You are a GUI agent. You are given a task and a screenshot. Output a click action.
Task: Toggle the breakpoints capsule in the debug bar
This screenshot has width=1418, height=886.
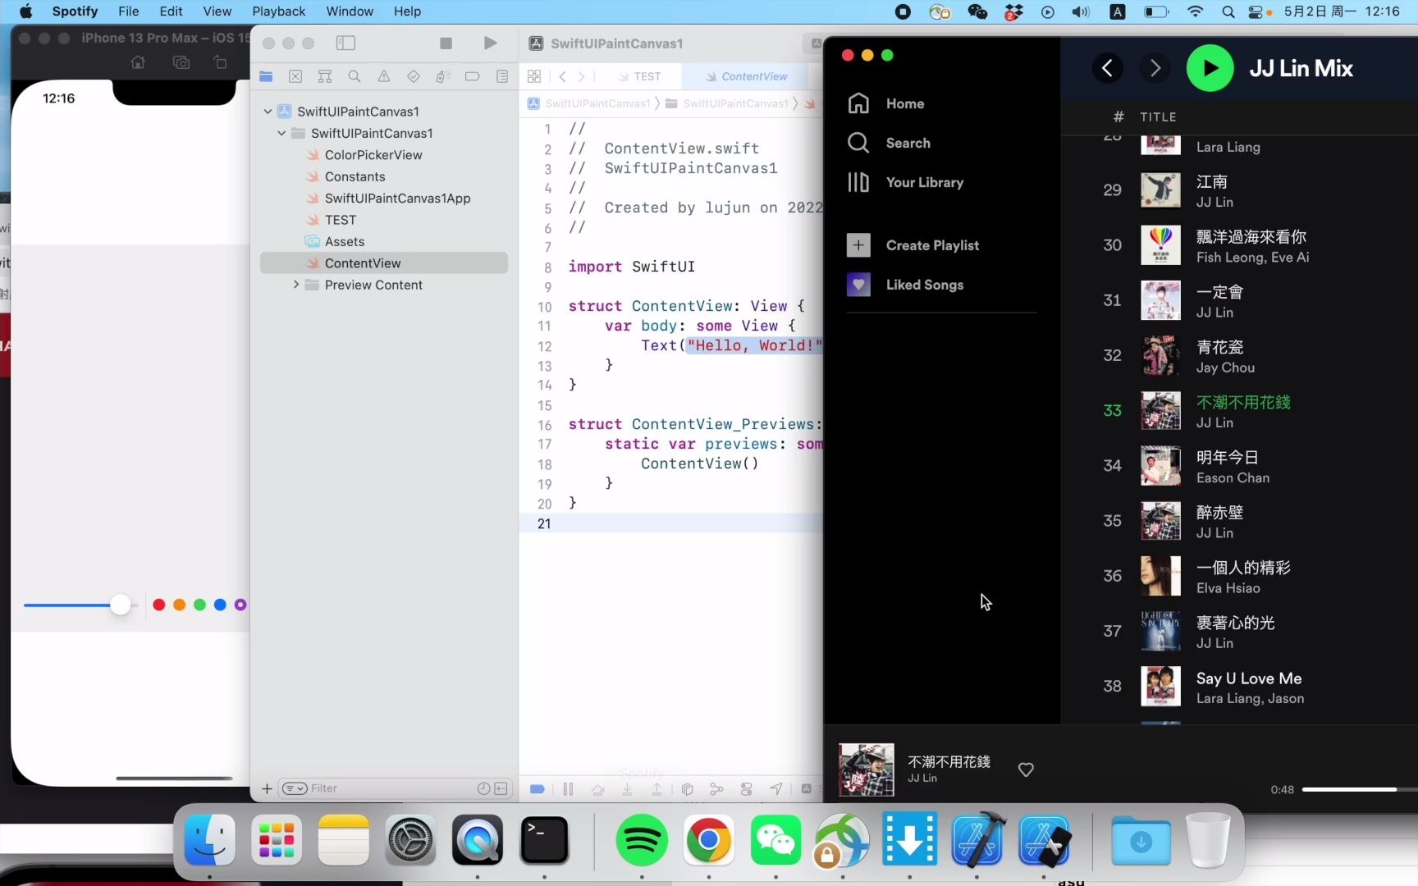click(x=537, y=788)
